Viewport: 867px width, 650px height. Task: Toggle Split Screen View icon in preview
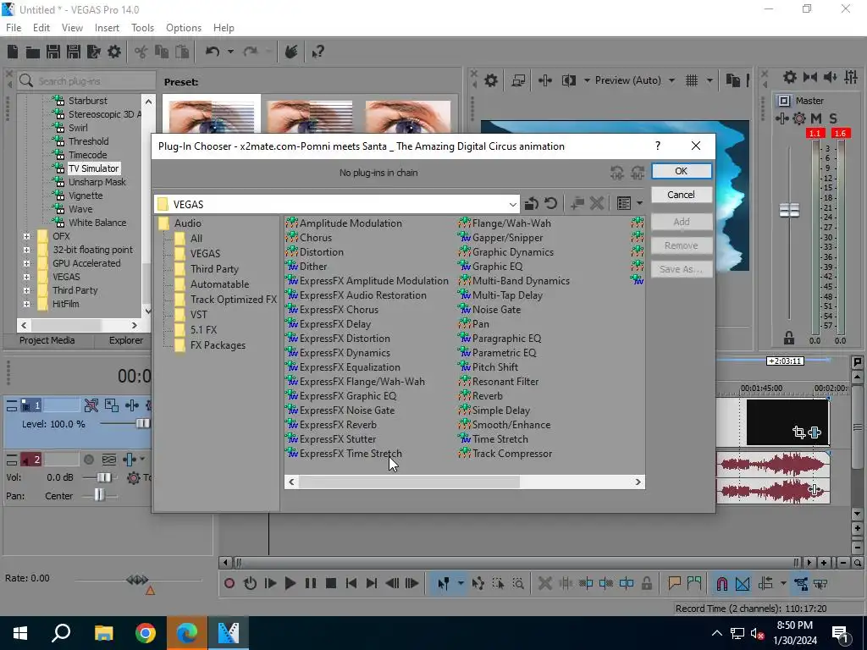[569, 80]
